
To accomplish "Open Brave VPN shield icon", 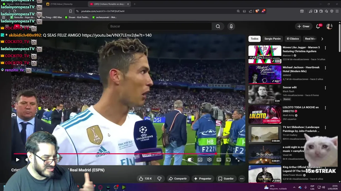I will (332, 11).
